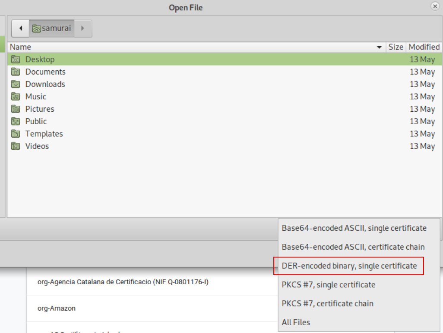Image resolution: width=443 pixels, height=333 pixels.
Task: Select Base64-encoded ASCII, single certificate option
Action: [353, 228]
